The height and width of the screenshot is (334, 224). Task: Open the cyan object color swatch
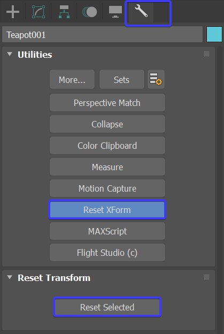coord(214,34)
